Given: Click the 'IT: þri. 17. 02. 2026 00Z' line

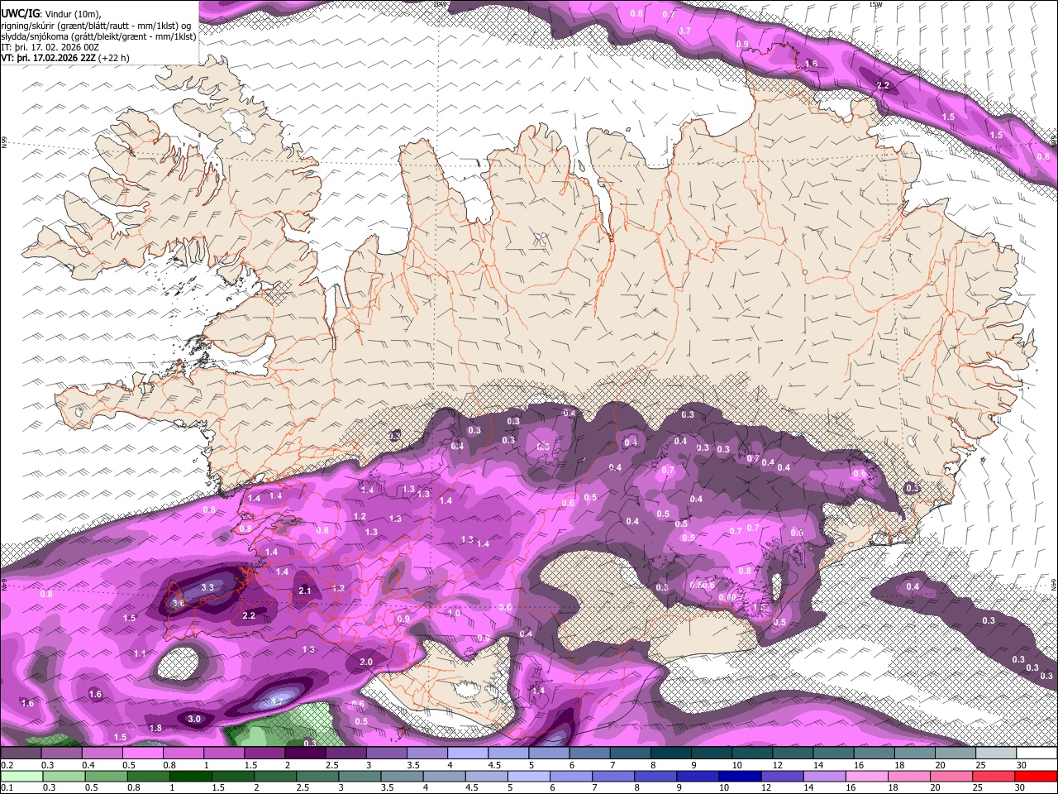Looking at the screenshot, I should [x=50, y=47].
